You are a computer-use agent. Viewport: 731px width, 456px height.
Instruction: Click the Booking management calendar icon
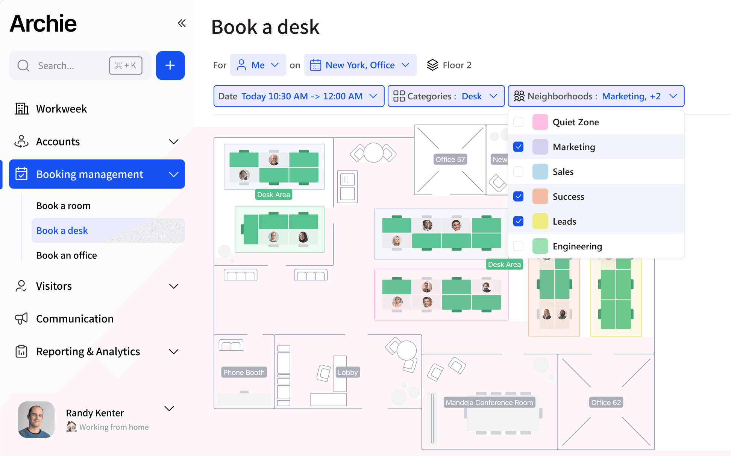pos(22,174)
